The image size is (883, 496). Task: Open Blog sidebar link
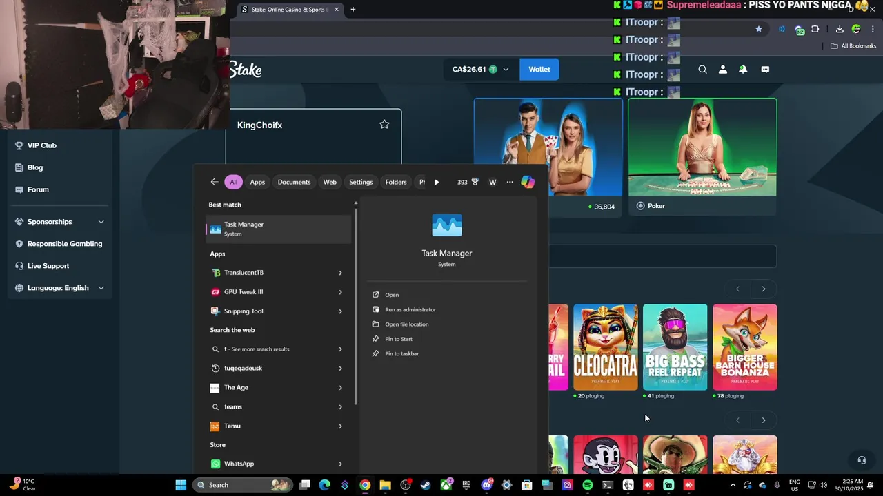(x=34, y=167)
